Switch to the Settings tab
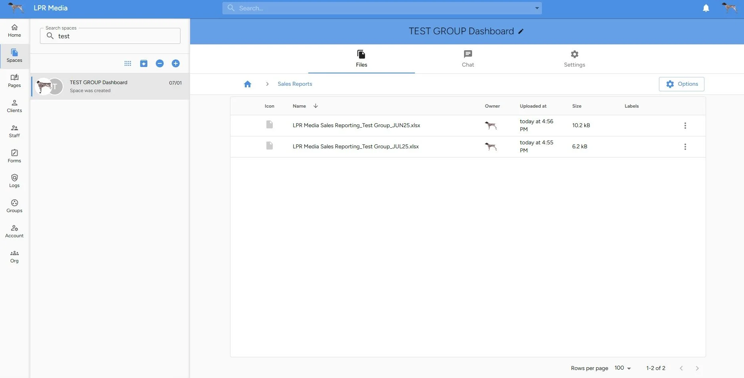Screen dimensions: 744x378 574,59
